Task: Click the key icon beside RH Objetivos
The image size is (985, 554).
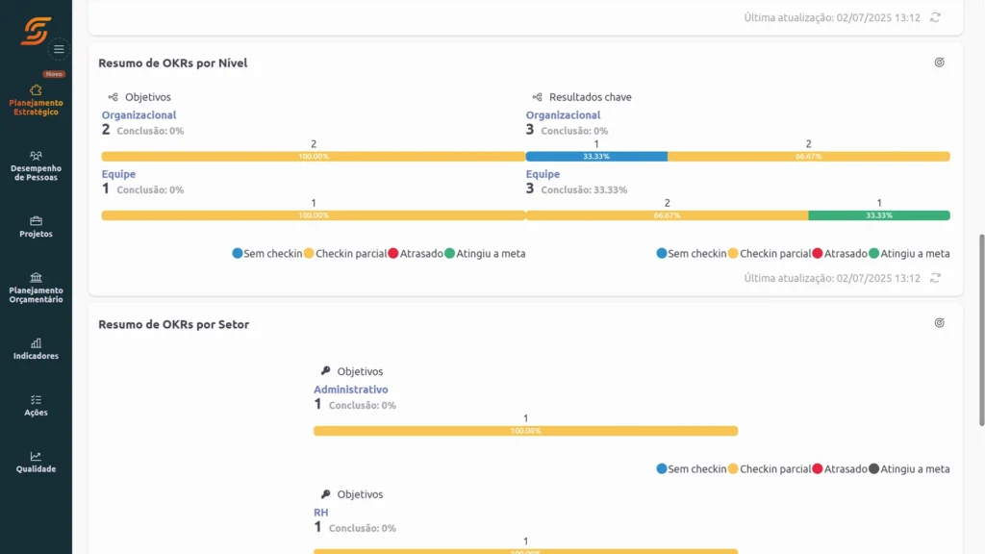Action: coord(325,493)
